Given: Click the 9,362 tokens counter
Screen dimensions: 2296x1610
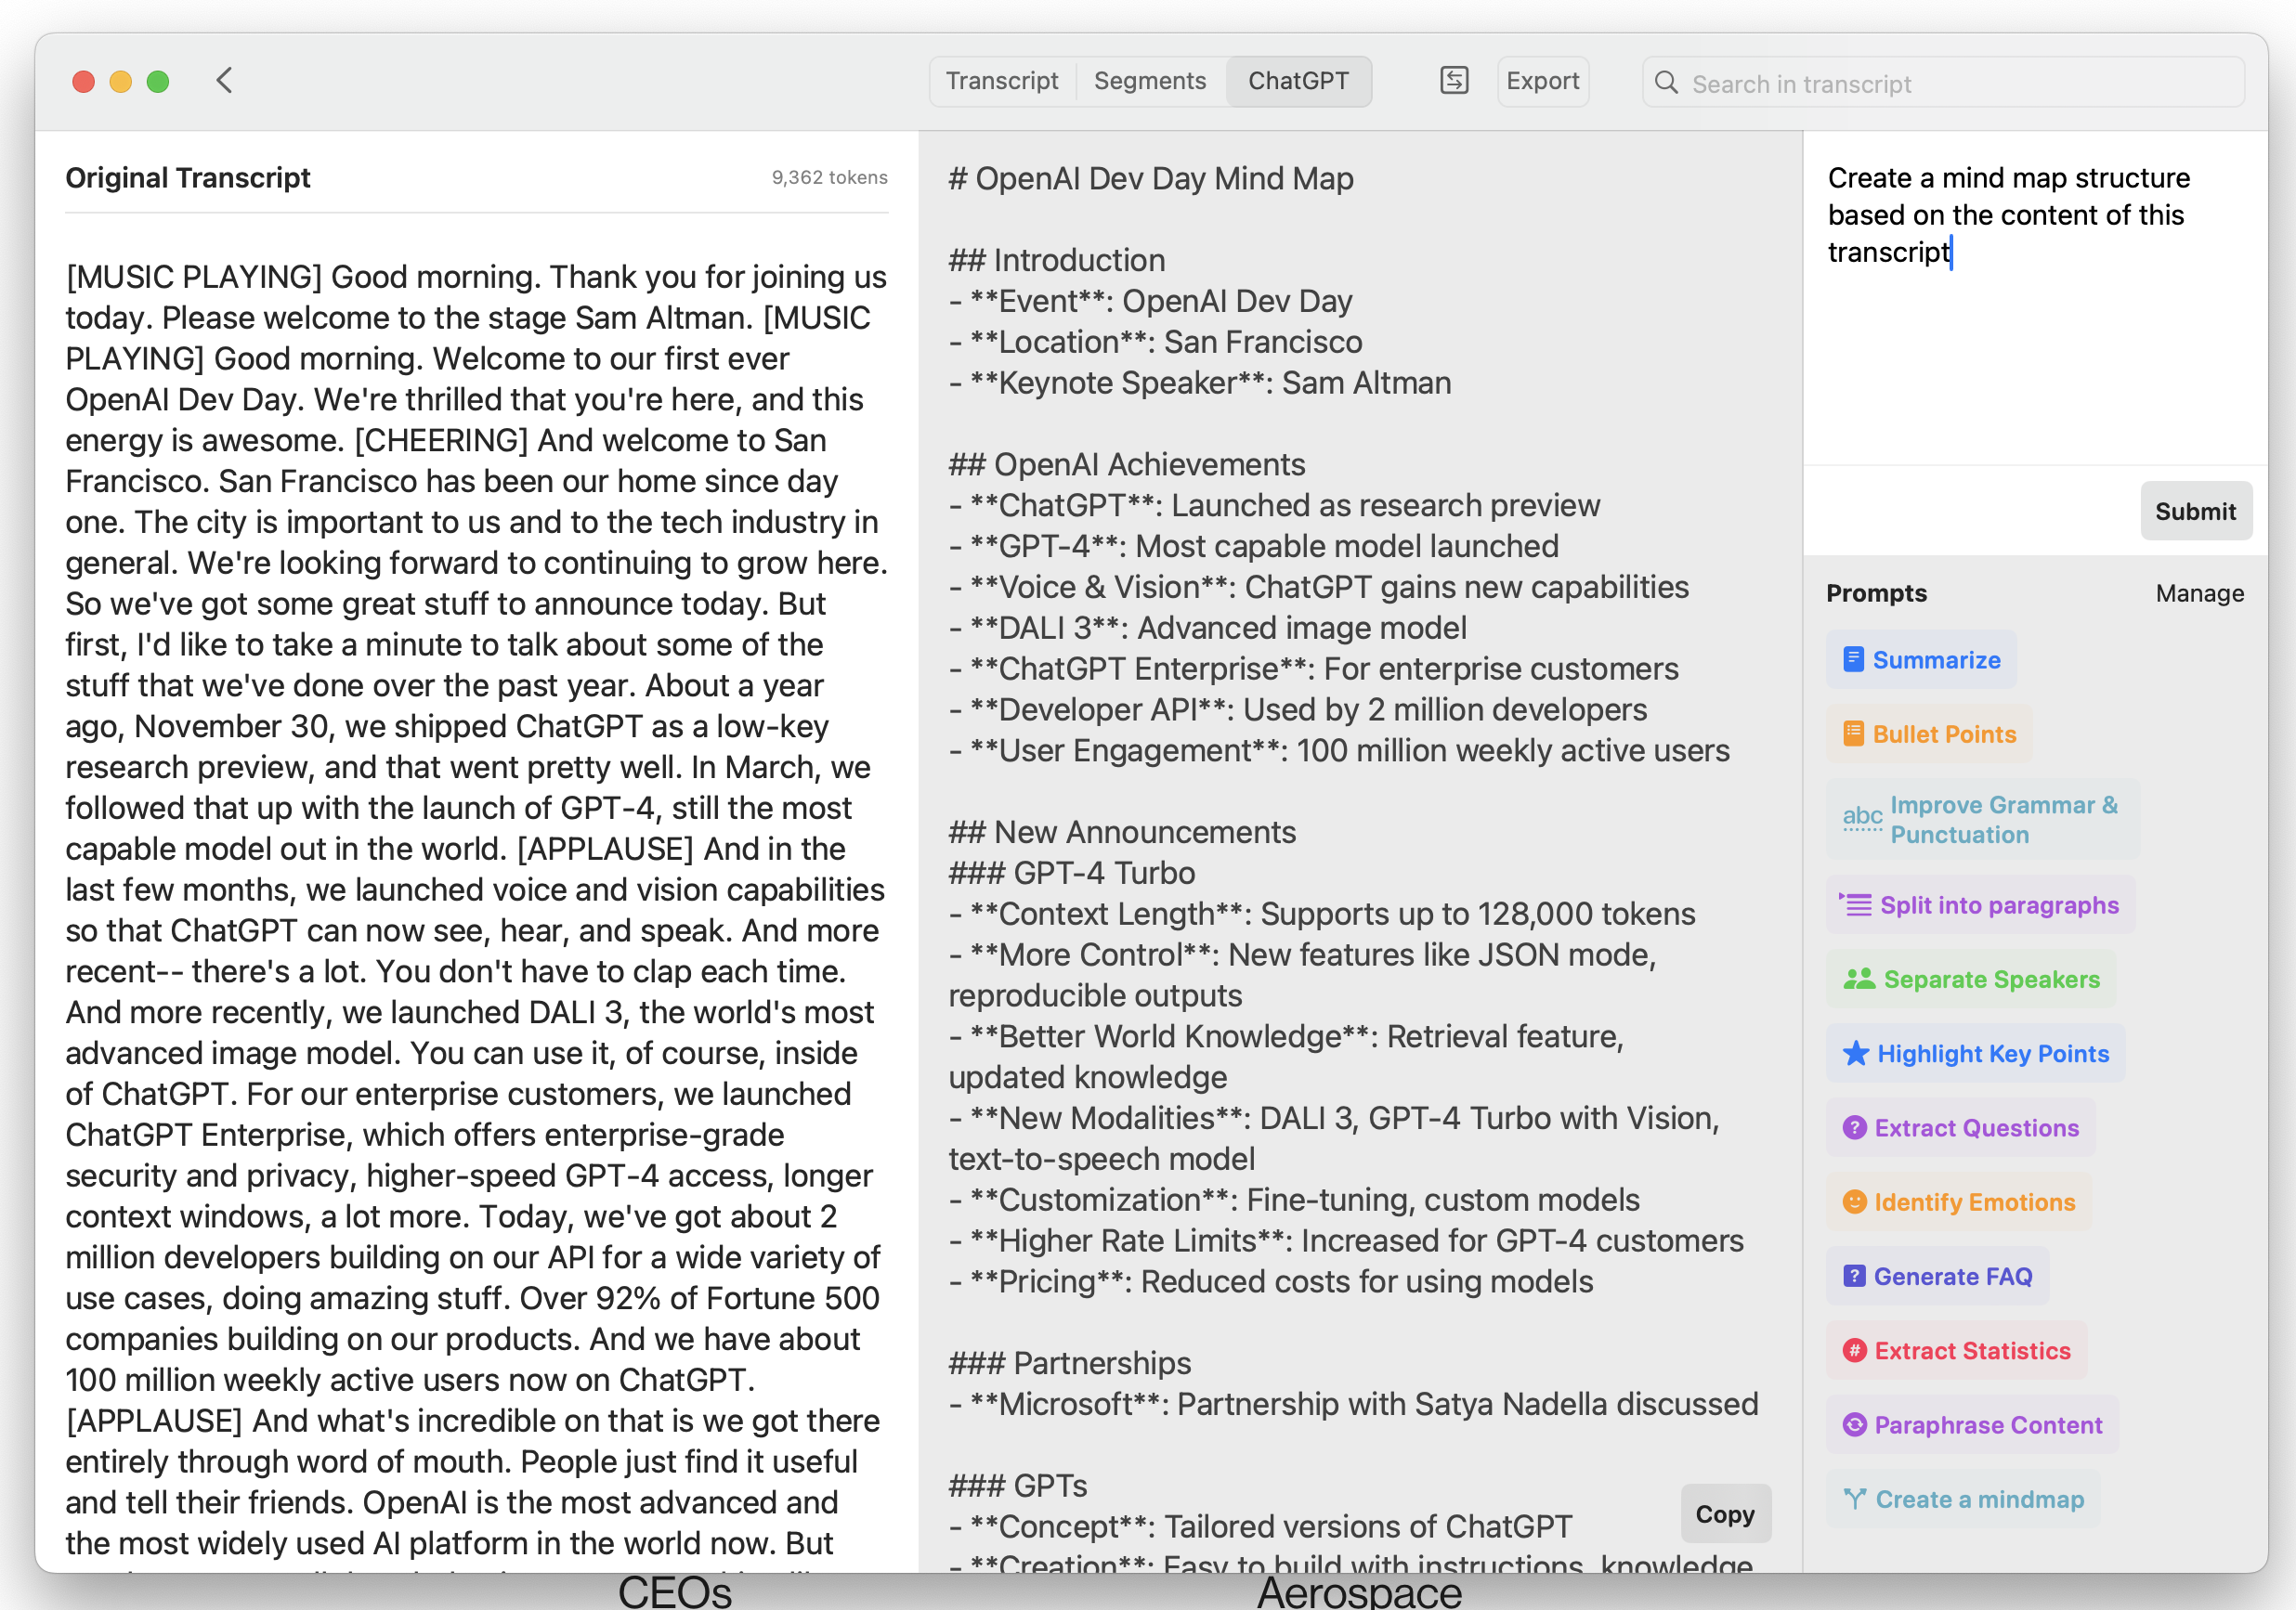Looking at the screenshot, I should pos(829,177).
